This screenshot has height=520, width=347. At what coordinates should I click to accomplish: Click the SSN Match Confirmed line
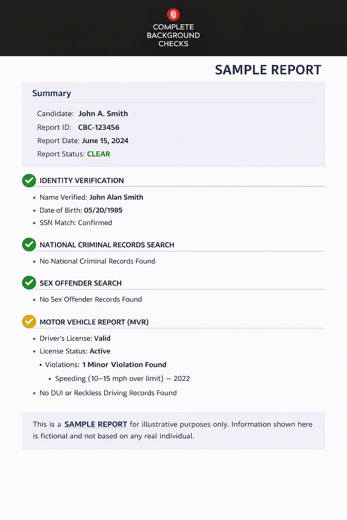pyautogui.click(x=76, y=223)
